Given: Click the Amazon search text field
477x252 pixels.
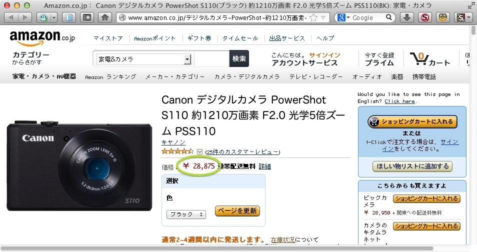Looking at the screenshot, I should point(211,58).
